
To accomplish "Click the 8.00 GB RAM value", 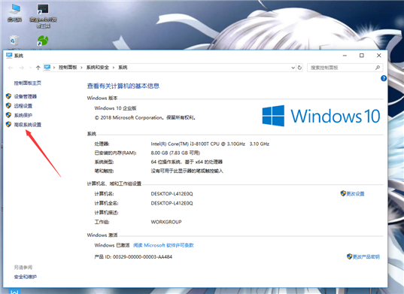I will click(175, 153).
